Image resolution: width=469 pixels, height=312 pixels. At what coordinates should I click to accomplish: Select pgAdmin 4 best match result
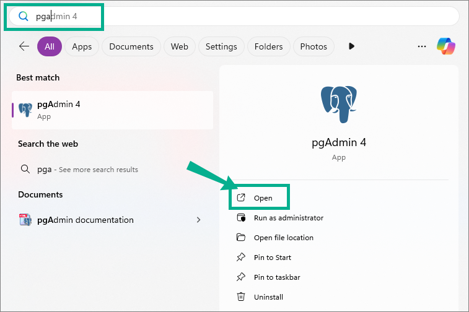[x=113, y=110]
